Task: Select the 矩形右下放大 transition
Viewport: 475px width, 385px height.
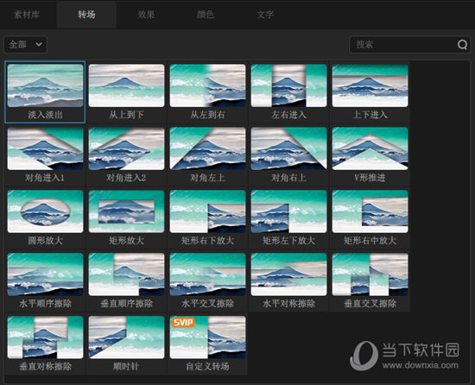Action: pos(207,211)
